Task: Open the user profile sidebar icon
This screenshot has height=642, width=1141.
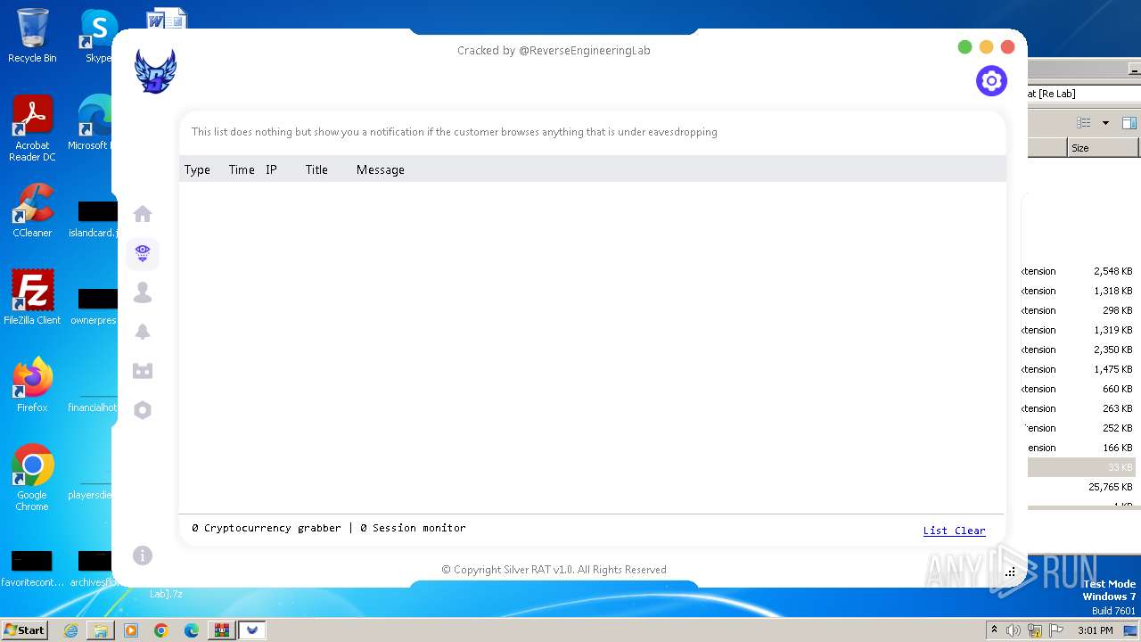Action: [143, 292]
